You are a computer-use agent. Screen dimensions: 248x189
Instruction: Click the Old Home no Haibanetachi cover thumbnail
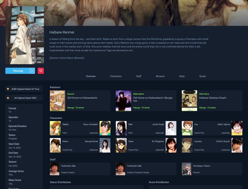(x=57, y=101)
